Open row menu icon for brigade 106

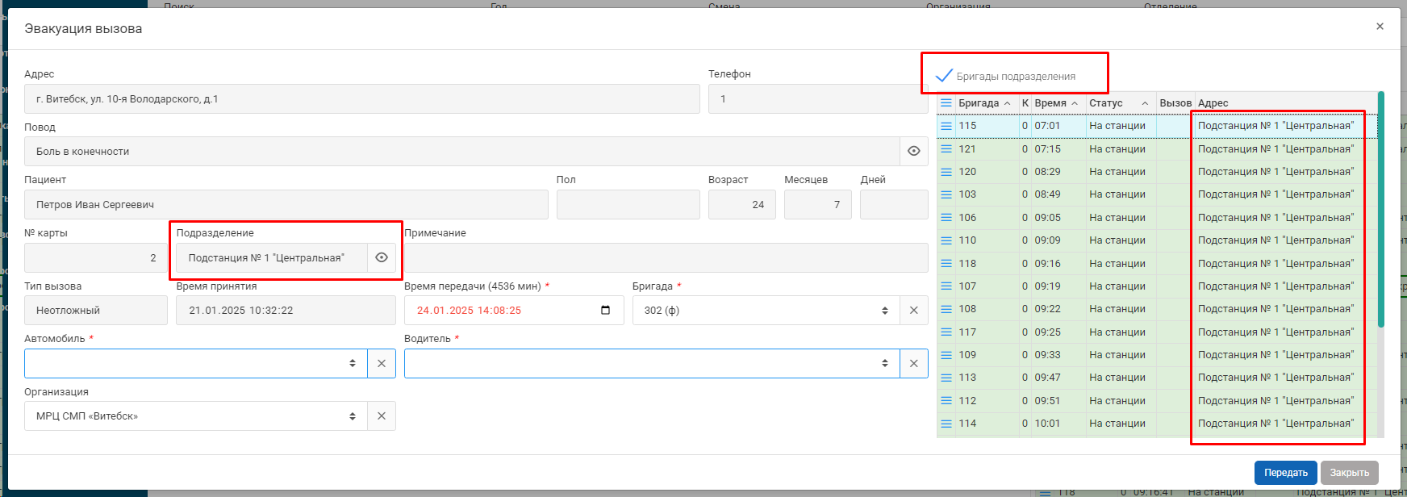[946, 218]
